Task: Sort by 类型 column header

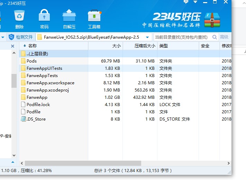Action: coord(178,46)
